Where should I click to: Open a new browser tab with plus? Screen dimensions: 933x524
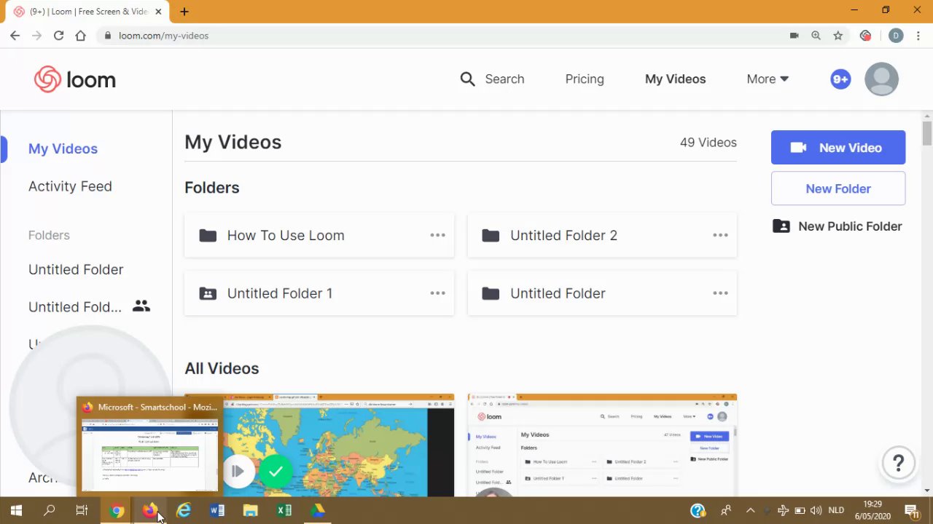click(x=184, y=12)
